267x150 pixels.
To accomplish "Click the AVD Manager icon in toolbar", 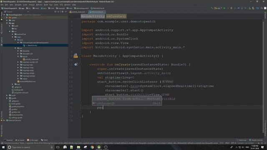I will click(249, 8).
